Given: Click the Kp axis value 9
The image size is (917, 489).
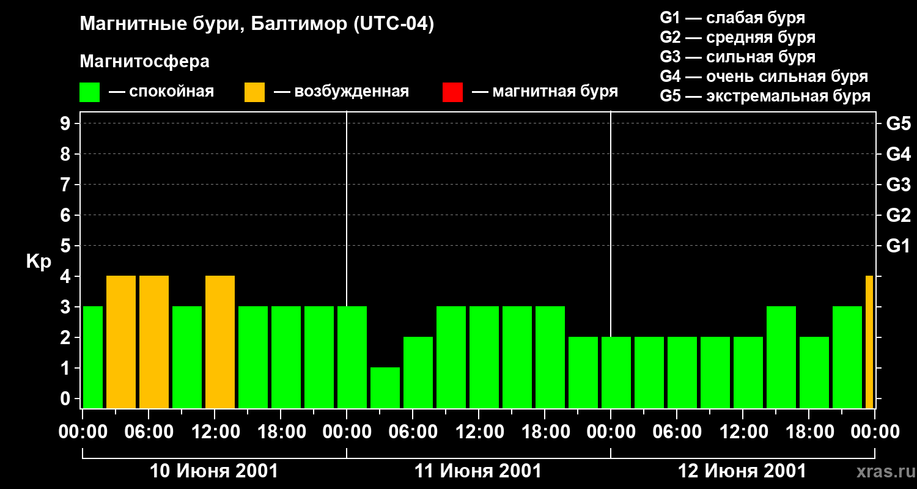Looking at the screenshot, I should tap(67, 123).
